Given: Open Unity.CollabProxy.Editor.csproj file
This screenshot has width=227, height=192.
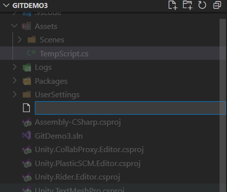Looking at the screenshot, I should tap(89, 150).
